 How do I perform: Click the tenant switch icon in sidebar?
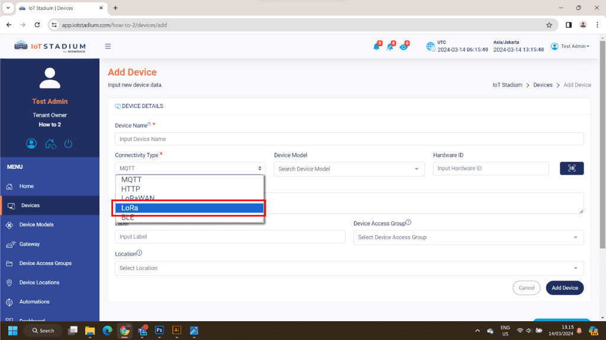(x=50, y=143)
